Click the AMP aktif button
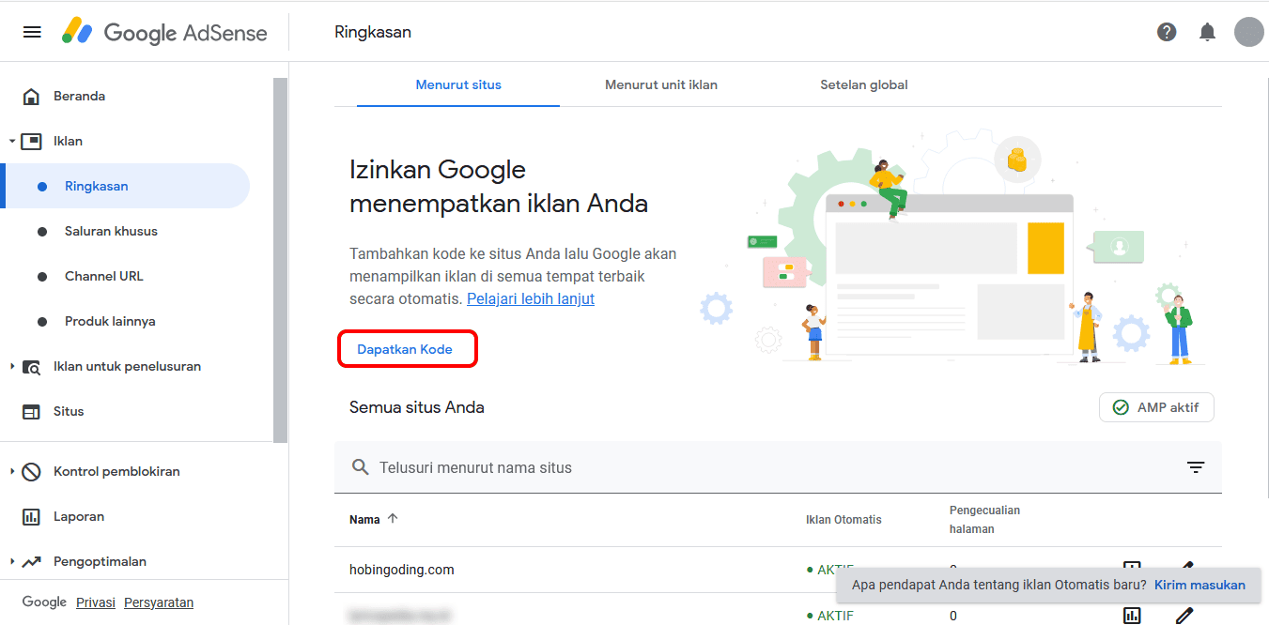Screen dimensions: 1269x625 pos(1156,407)
